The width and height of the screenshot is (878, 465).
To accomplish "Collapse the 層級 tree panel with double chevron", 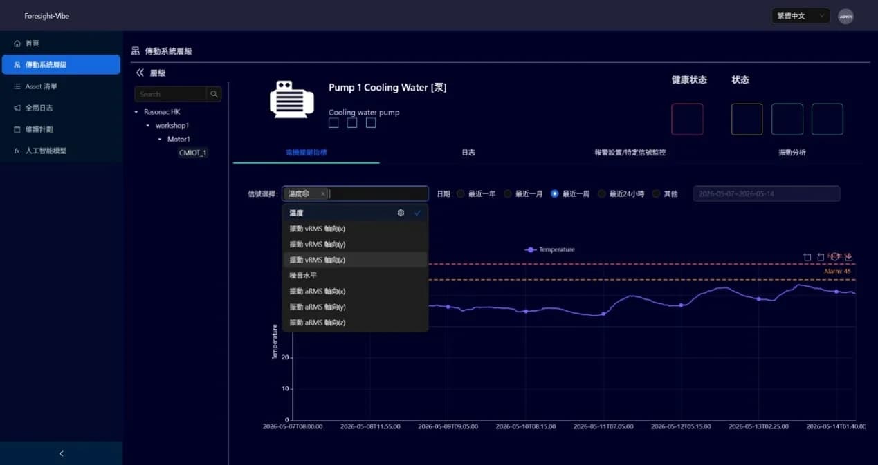I will point(140,73).
